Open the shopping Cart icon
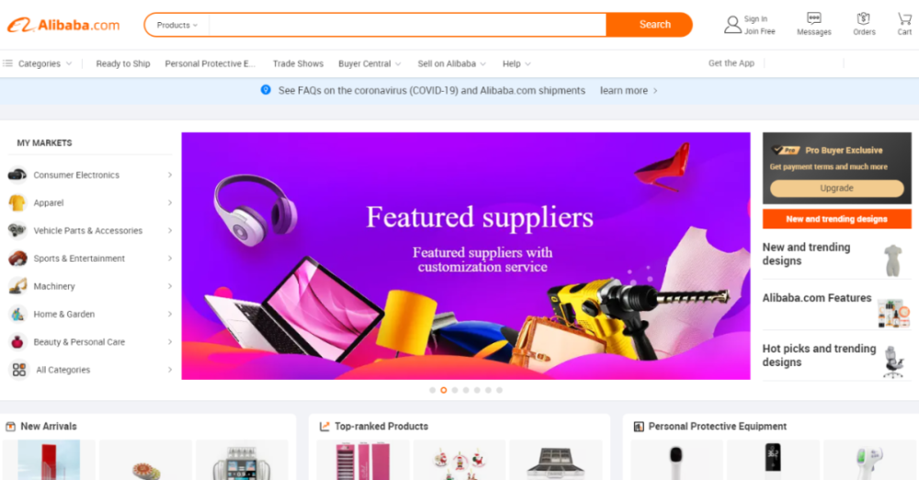Viewport: 919px width, 480px height. 904,18
